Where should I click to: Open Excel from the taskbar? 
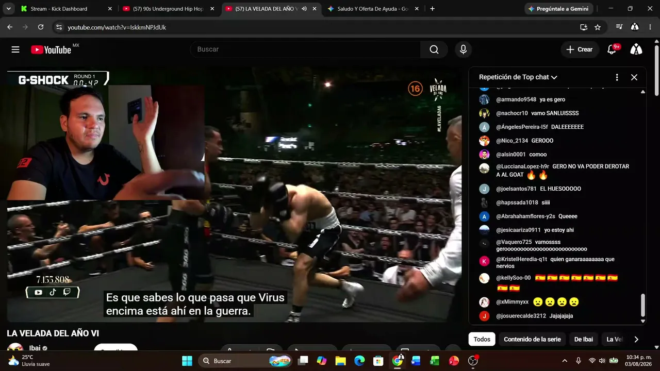click(x=435, y=361)
